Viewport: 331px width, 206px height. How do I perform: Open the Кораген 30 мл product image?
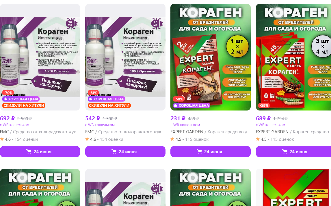(40, 57)
